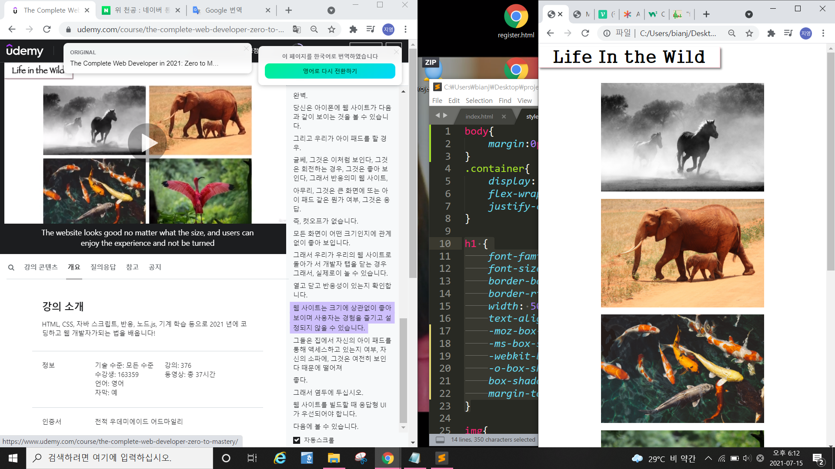This screenshot has height=469, width=835.
Task: Open the tab search dropdown in the right window
Action: 749,14
